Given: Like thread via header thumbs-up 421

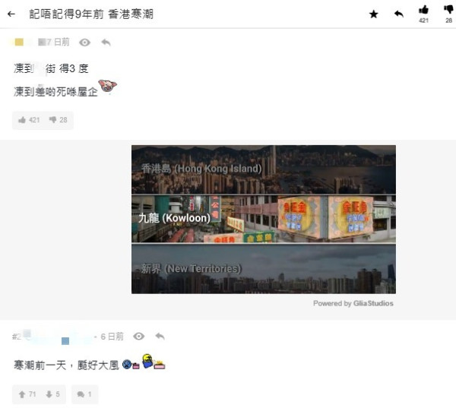Looking at the screenshot, I should pyautogui.click(x=423, y=14).
